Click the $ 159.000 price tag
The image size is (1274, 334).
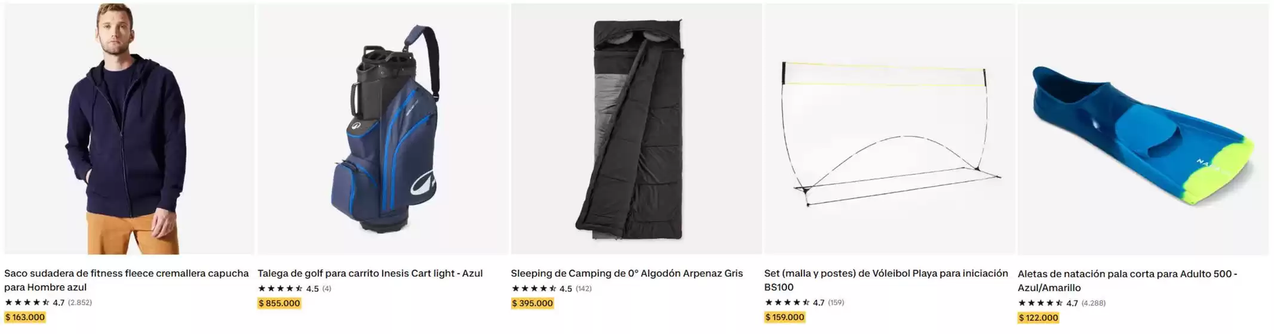point(785,317)
